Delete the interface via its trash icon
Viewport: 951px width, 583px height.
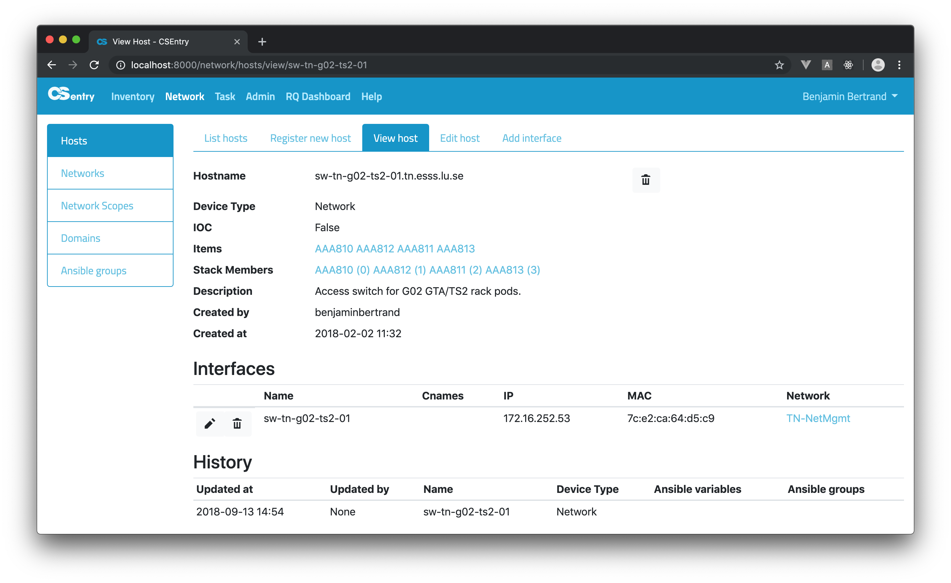pos(237,424)
